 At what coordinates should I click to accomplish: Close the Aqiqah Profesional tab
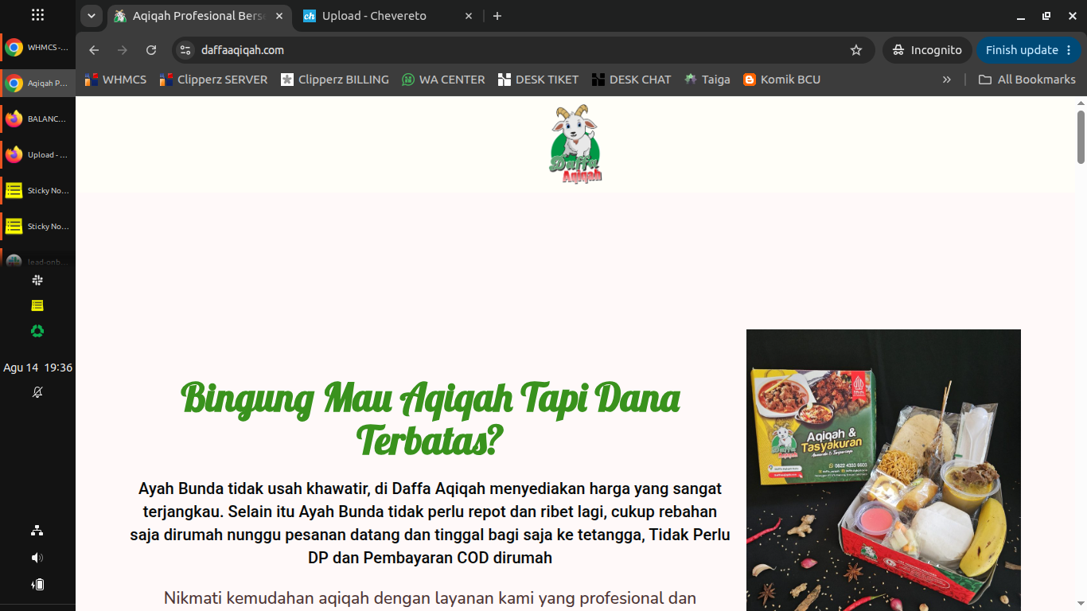[279, 16]
